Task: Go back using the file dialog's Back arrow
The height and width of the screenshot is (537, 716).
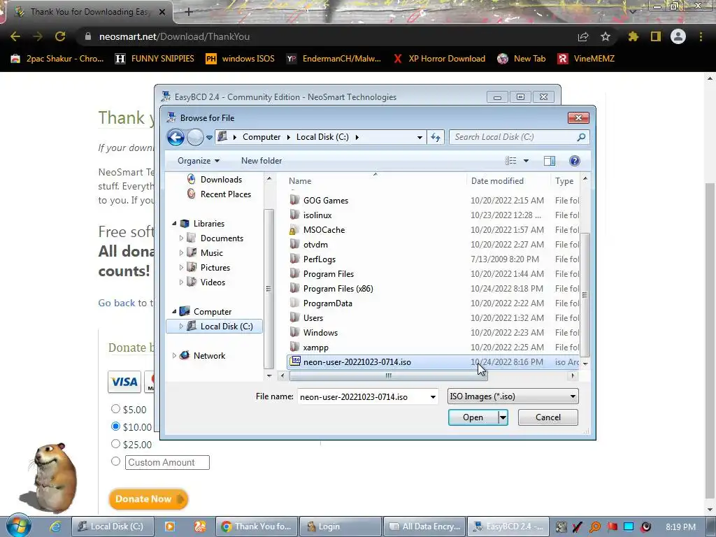Action: [x=176, y=137]
